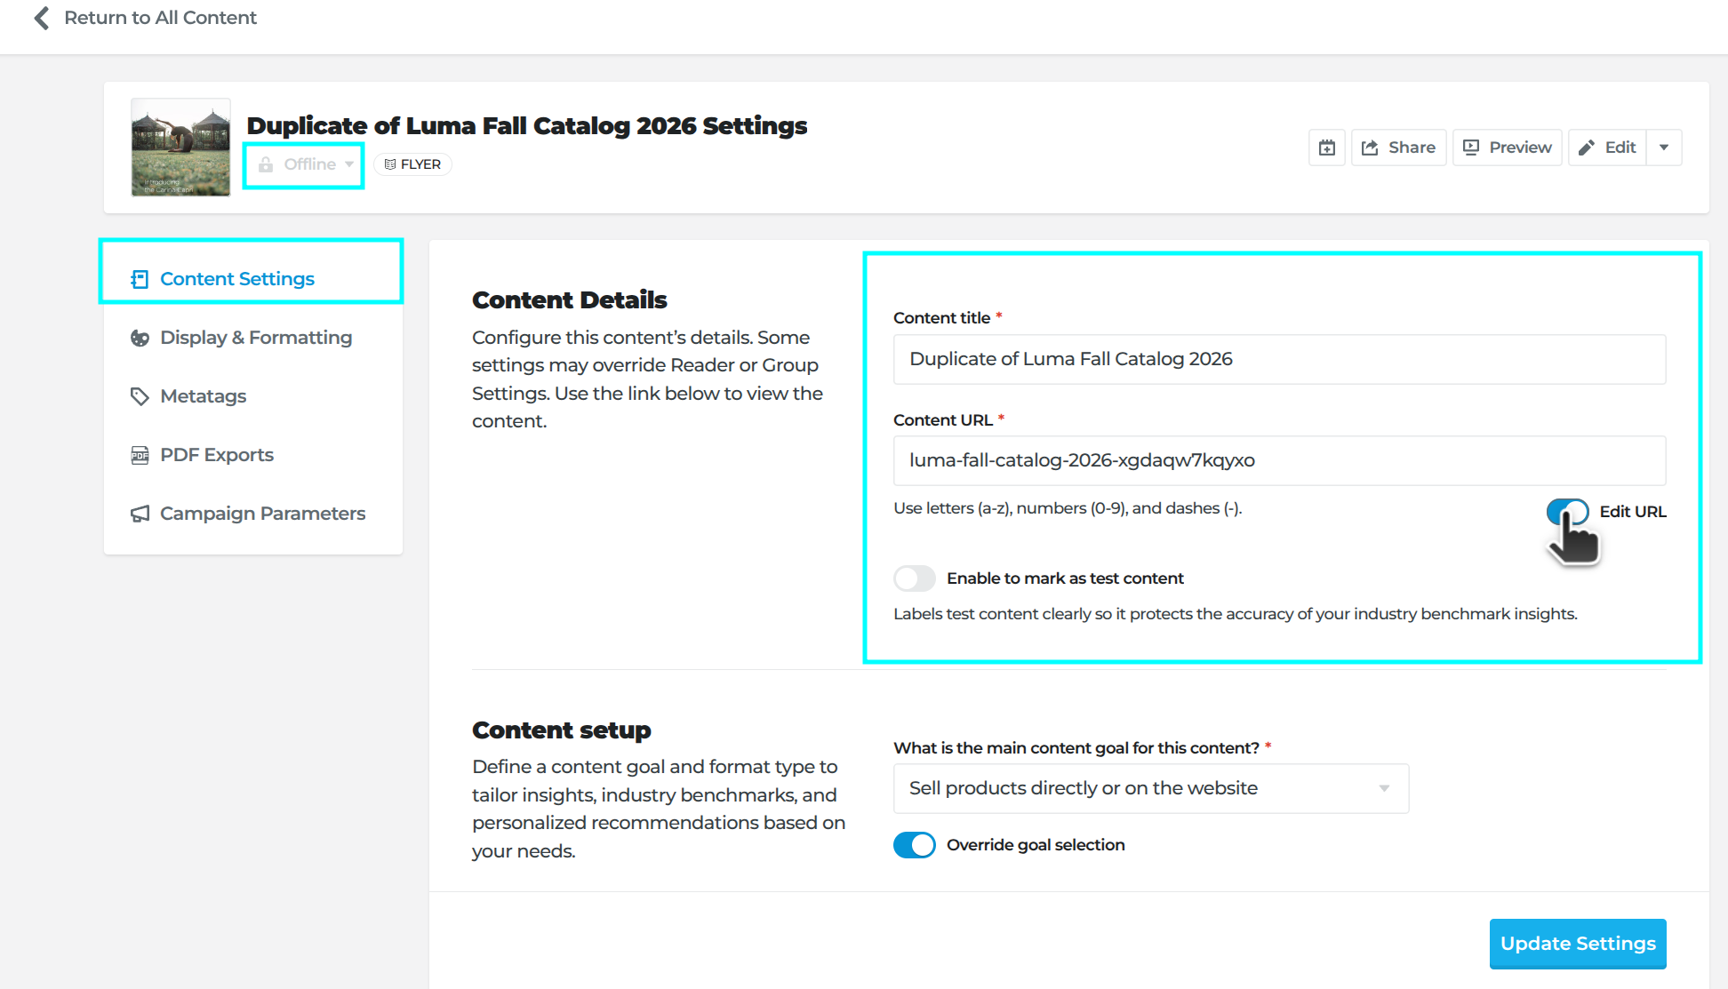Click the Edit button
1728x989 pixels.
click(1607, 148)
